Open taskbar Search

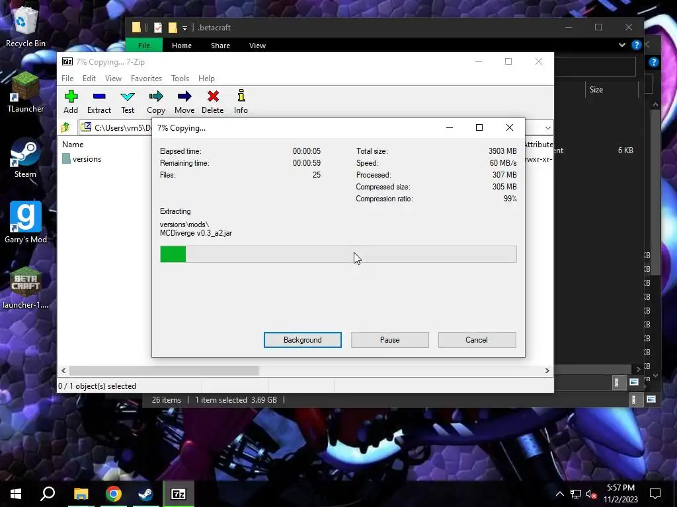point(48,494)
